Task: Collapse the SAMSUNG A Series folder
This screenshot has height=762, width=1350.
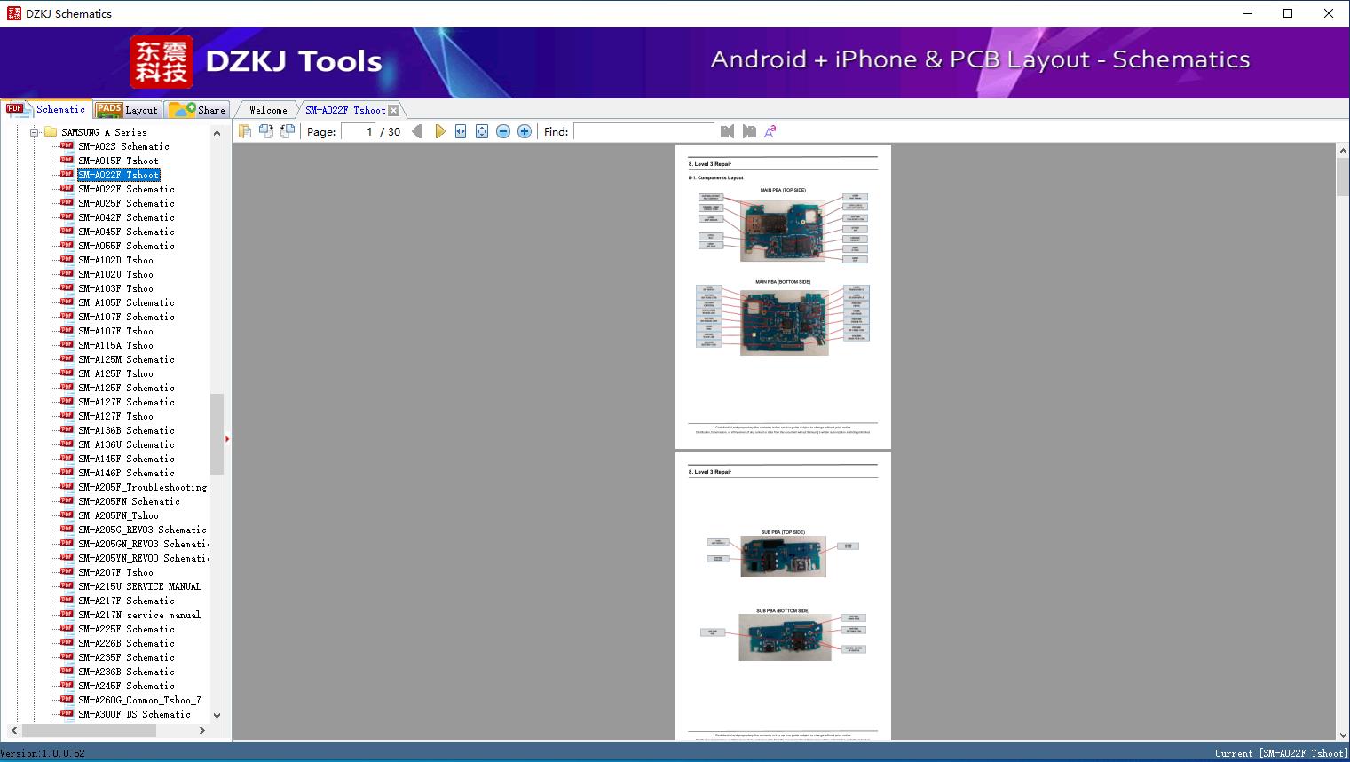Action: (x=35, y=132)
